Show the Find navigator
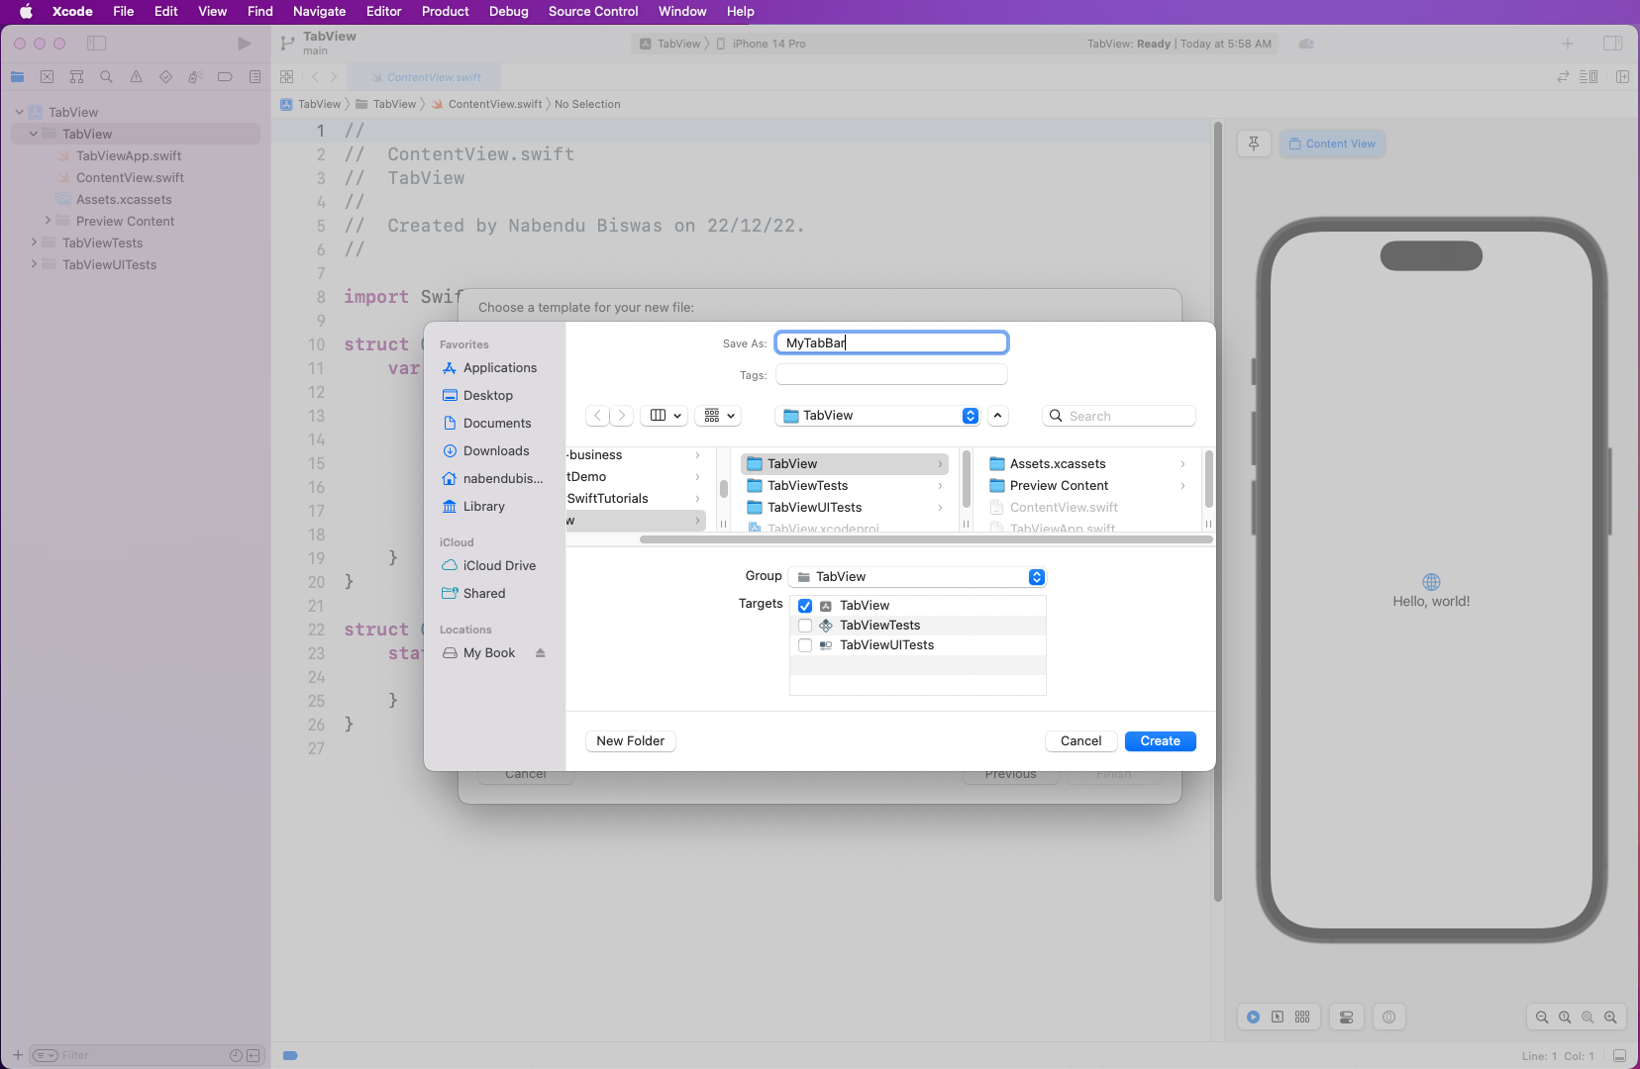Viewport: 1640px width, 1069px height. click(106, 77)
